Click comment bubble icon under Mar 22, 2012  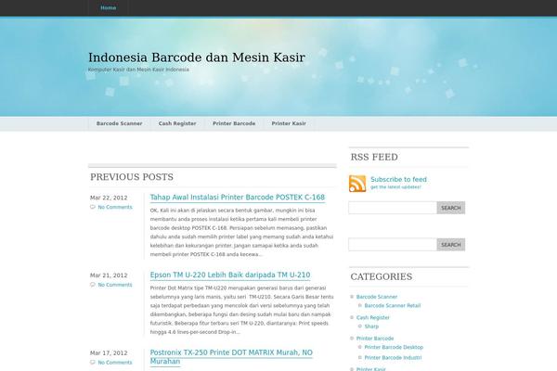(x=93, y=207)
